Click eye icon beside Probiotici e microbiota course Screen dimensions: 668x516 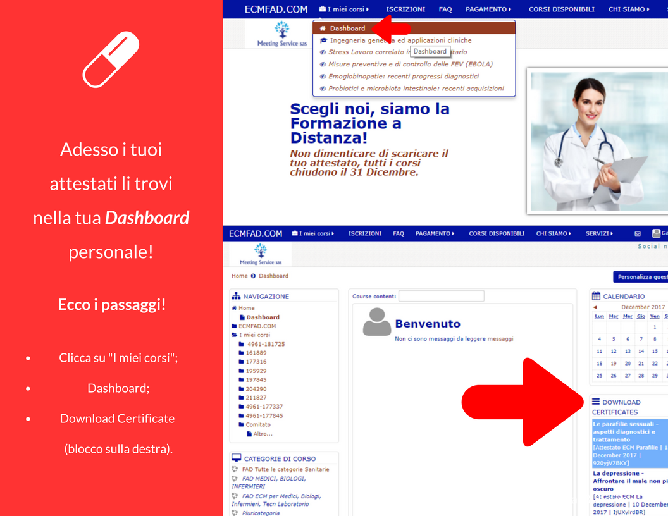(x=323, y=89)
